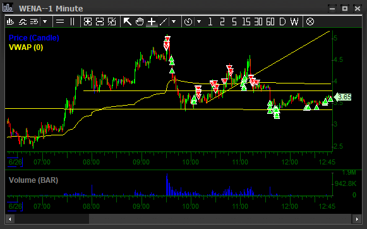367x229 pixels.
Task: Click the 09:00 time label on price chart
Action: tap(141, 162)
